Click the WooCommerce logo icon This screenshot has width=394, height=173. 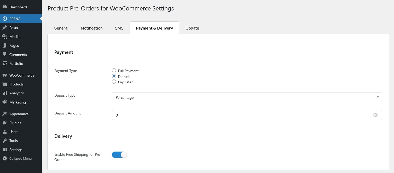[x=4, y=75]
